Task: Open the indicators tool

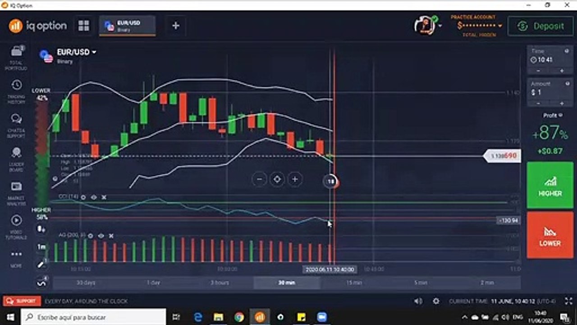Action: click(x=41, y=283)
